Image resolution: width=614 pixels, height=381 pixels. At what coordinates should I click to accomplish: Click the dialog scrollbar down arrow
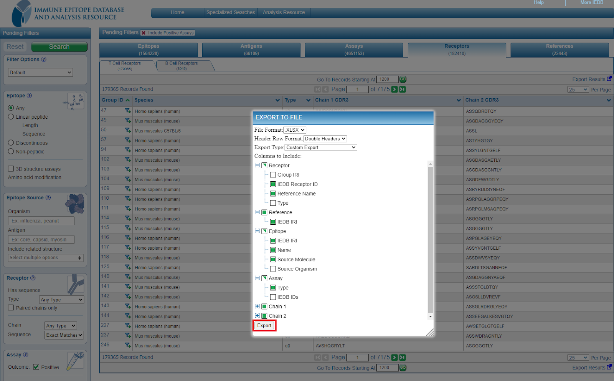430,316
